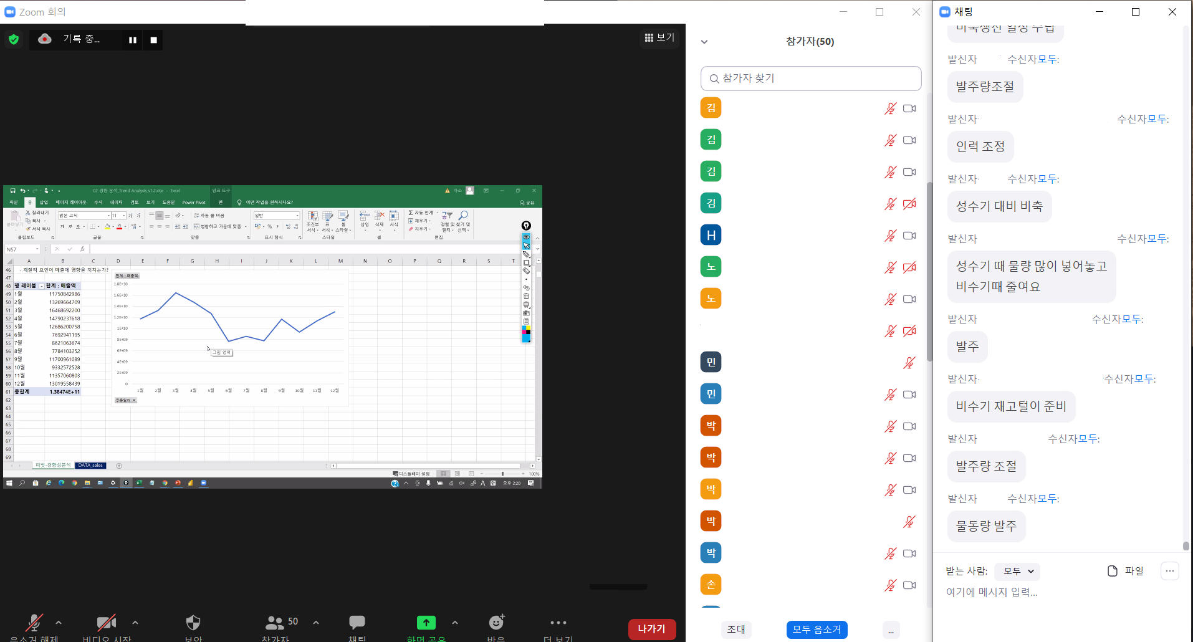The image size is (1193, 642).
Task: Click the green encryption shield icon
Action: pos(14,40)
